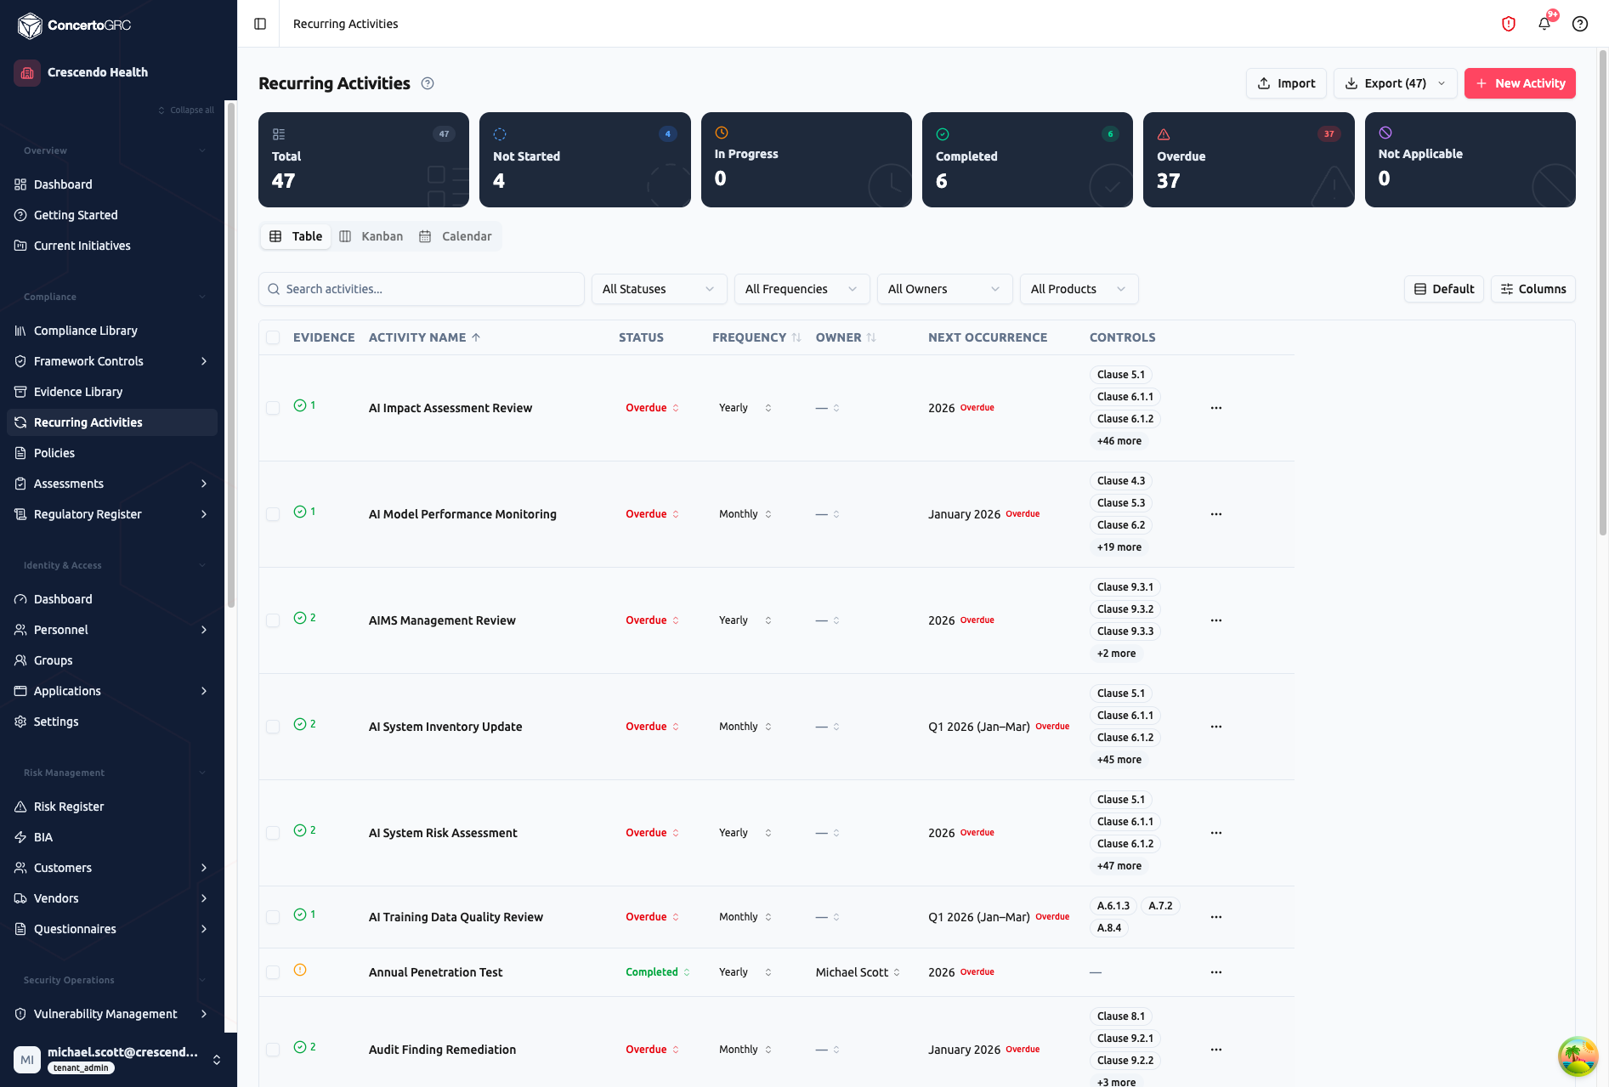Open actions menu for Audit Finding Remediation

[1216, 1050]
